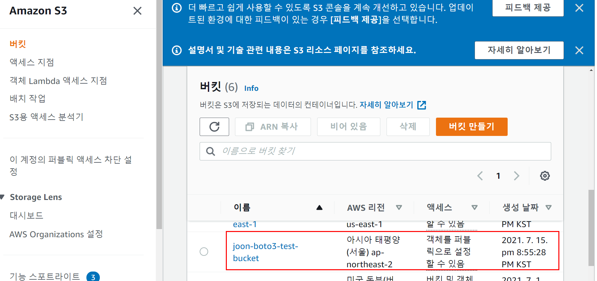Click the info icon in resources banner
Viewport: 597px width, 281px height.
pyautogui.click(x=177, y=50)
